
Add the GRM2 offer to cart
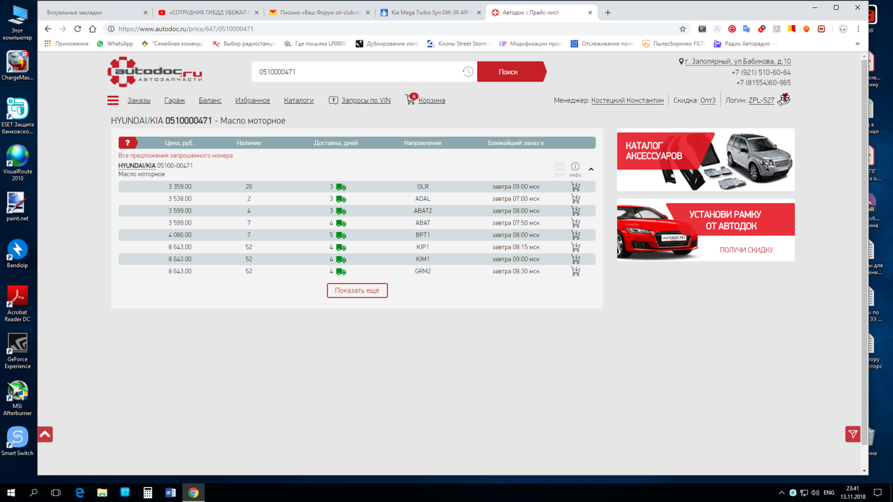[575, 271]
